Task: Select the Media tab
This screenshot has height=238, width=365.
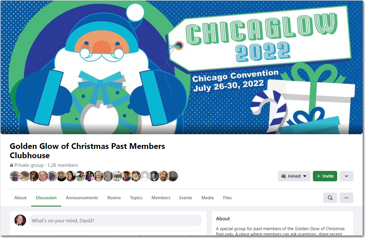Action: [x=207, y=198]
